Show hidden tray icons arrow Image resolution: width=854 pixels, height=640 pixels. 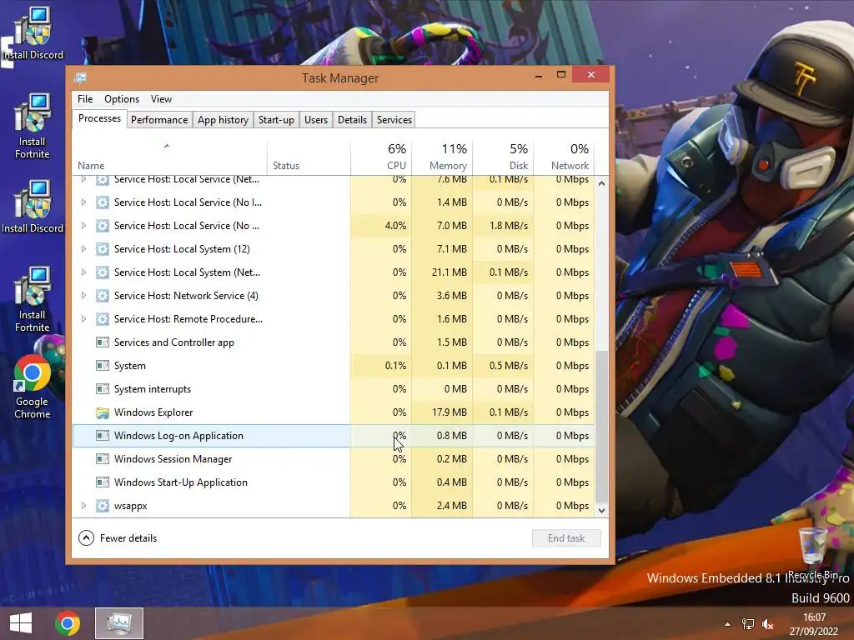click(727, 624)
